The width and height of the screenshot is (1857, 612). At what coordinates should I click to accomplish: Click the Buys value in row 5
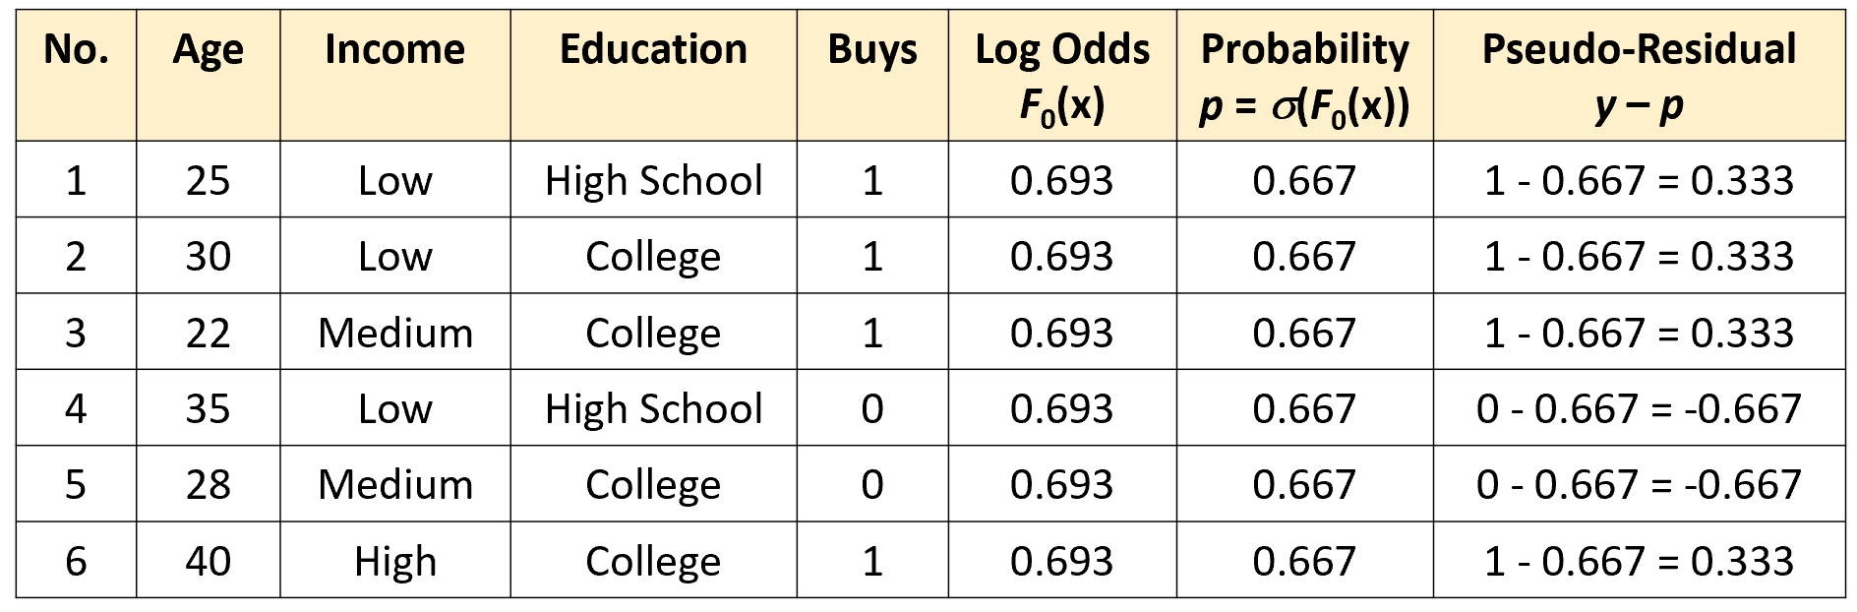tap(872, 484)
